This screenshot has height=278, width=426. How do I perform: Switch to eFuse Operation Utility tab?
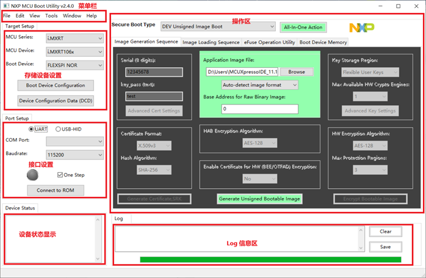(269, 42)
